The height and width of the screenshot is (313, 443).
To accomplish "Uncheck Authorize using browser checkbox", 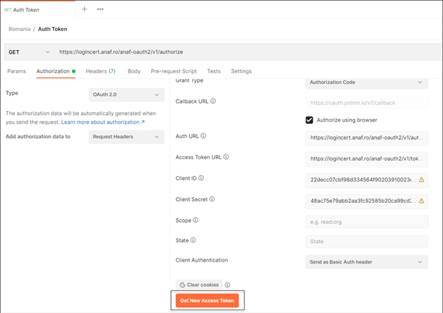I will tap(310, 120).
